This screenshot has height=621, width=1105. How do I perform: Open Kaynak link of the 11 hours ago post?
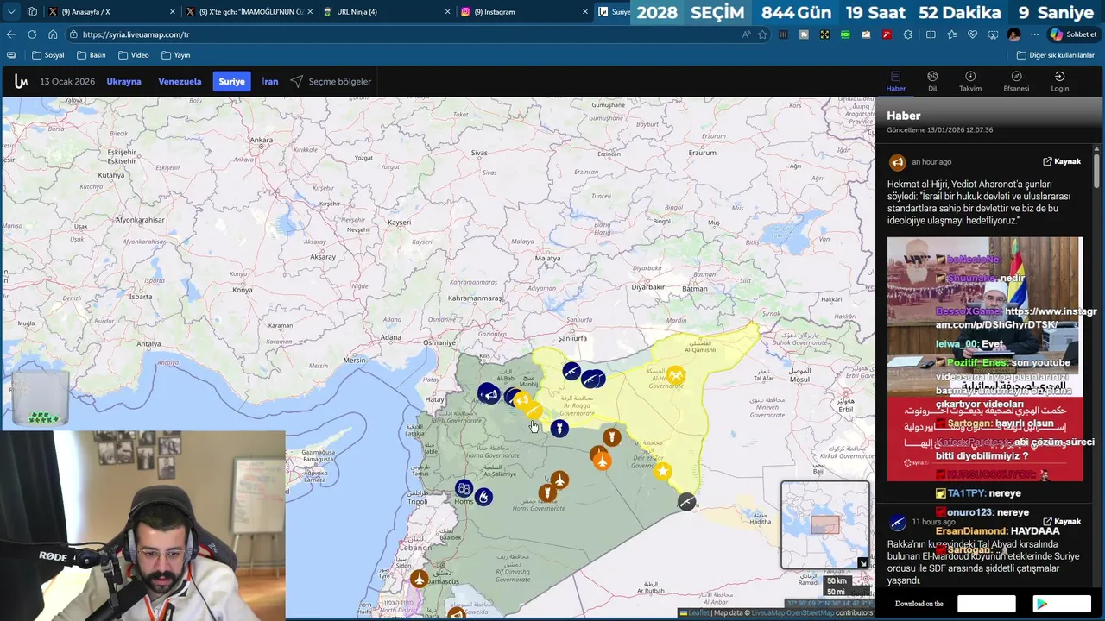tap(1062, 521)
